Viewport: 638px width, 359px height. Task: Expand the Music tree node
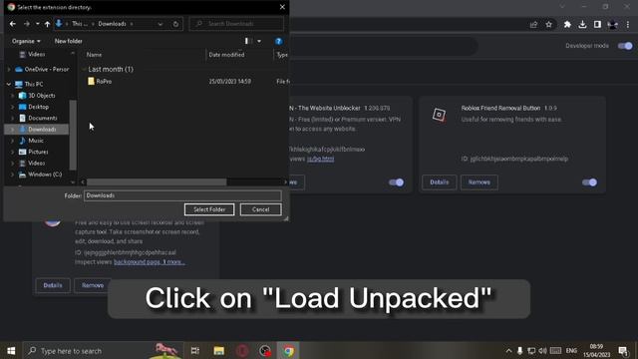[13, 141]
